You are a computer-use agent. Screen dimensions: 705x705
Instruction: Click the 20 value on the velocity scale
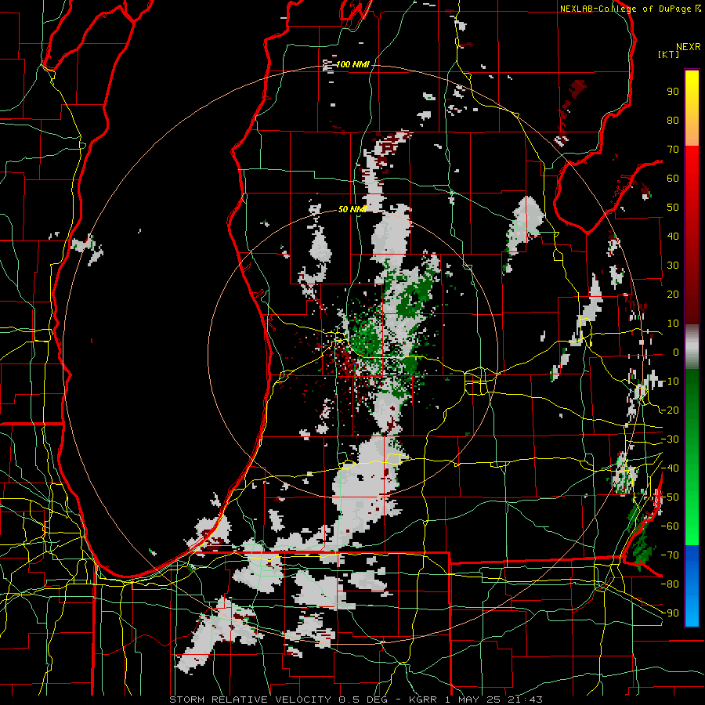[x=673, y=294]
